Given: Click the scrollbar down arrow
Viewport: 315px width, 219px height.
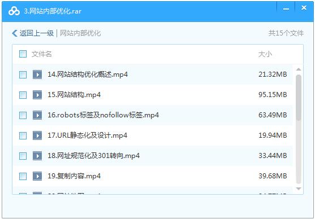Looking at the screenshot, I should (x=299, y=189).
